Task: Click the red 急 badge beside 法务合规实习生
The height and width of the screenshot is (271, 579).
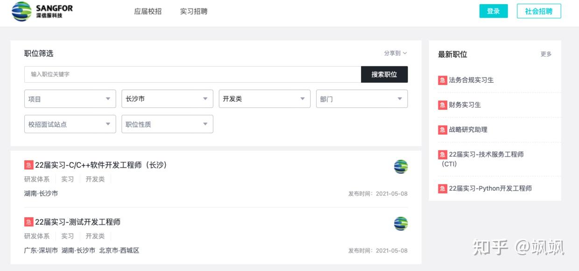Action: [442, 80]
